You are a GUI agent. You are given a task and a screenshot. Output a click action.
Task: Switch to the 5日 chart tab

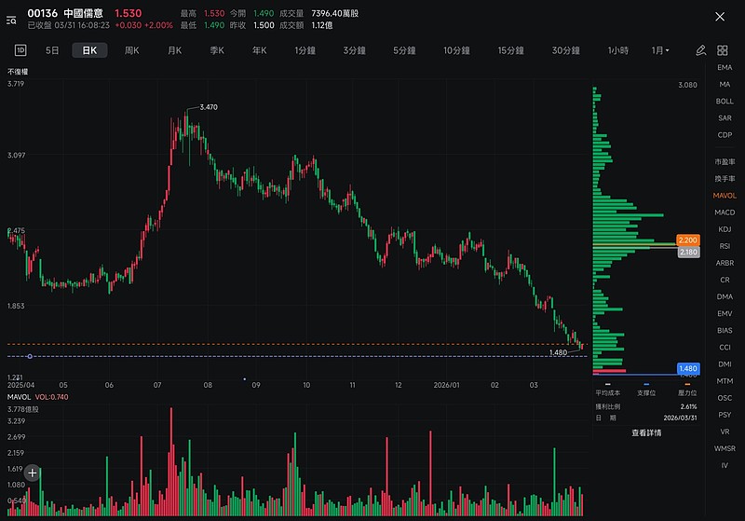[x=52, y=50]
